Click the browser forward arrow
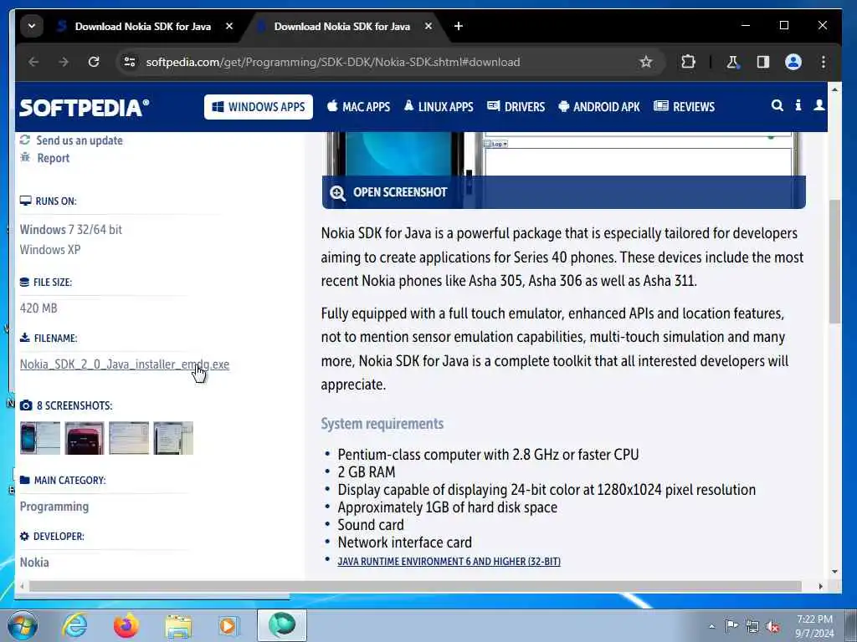857x642 pixels. [64, 62]
